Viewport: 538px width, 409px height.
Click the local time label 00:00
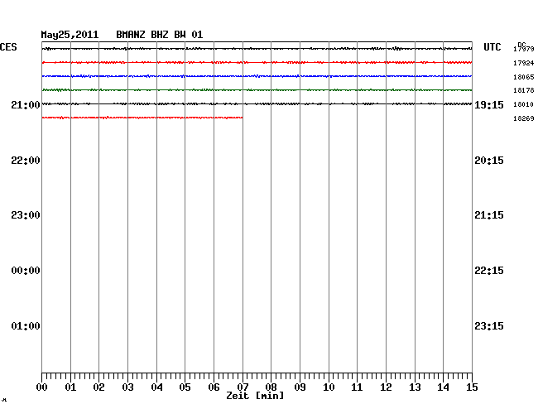26,271
